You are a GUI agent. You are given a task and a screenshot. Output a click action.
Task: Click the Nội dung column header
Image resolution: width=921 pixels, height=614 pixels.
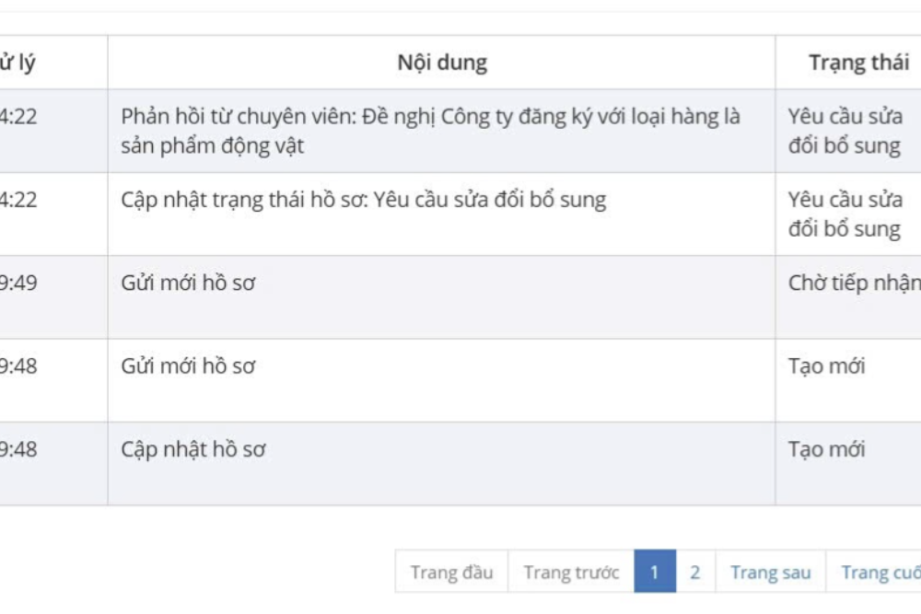pyautogui.click(x=441, y=63)
